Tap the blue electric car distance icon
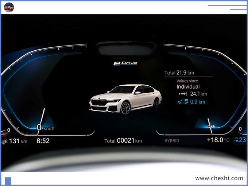The image size is (248, 186). 182,102
